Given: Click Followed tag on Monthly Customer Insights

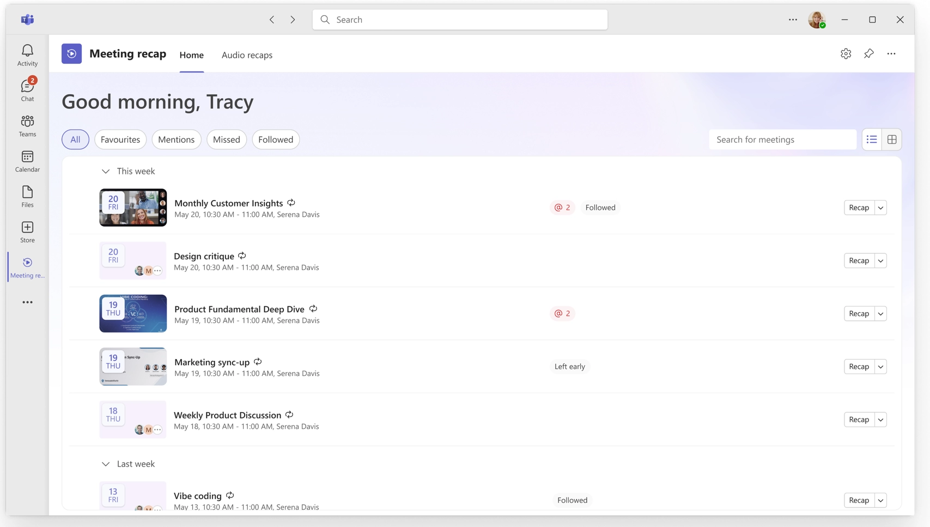Looking at the screenshot, I should click(600, 208).
